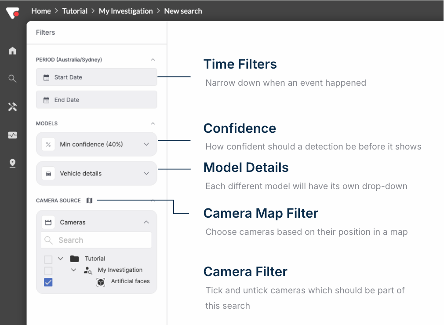Open the activity monitor icon in sidebar
The width and height of the screenshot is (444, 325).
point(12,135)
